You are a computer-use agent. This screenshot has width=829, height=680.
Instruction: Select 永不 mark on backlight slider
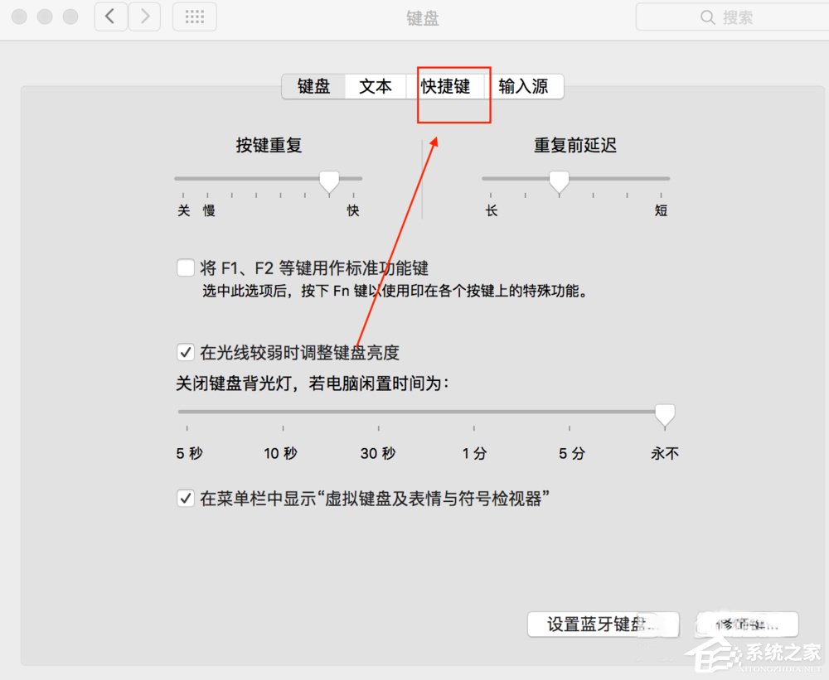(664, 453)
